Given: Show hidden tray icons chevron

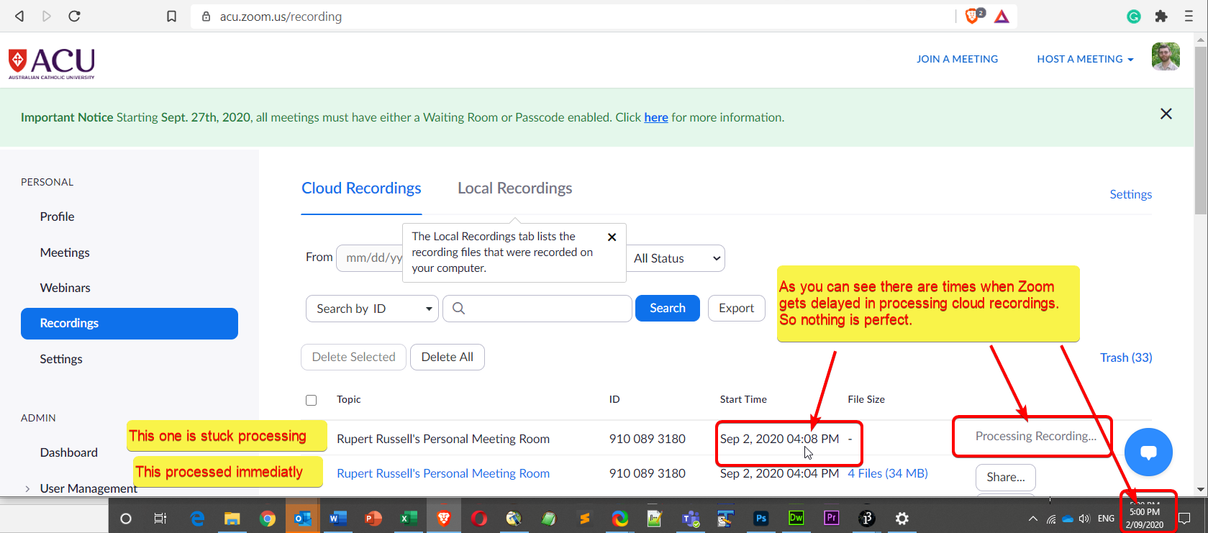Looking at the screenshot, I should 1033,518.
